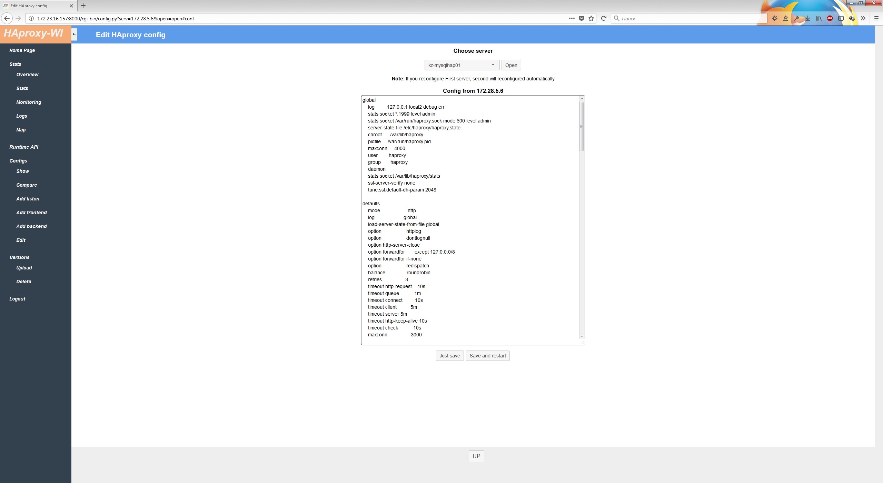Open Add listen in the sidebar
Image resolution: width=883 pixels, height=483 pixels.
coord(28,199)
